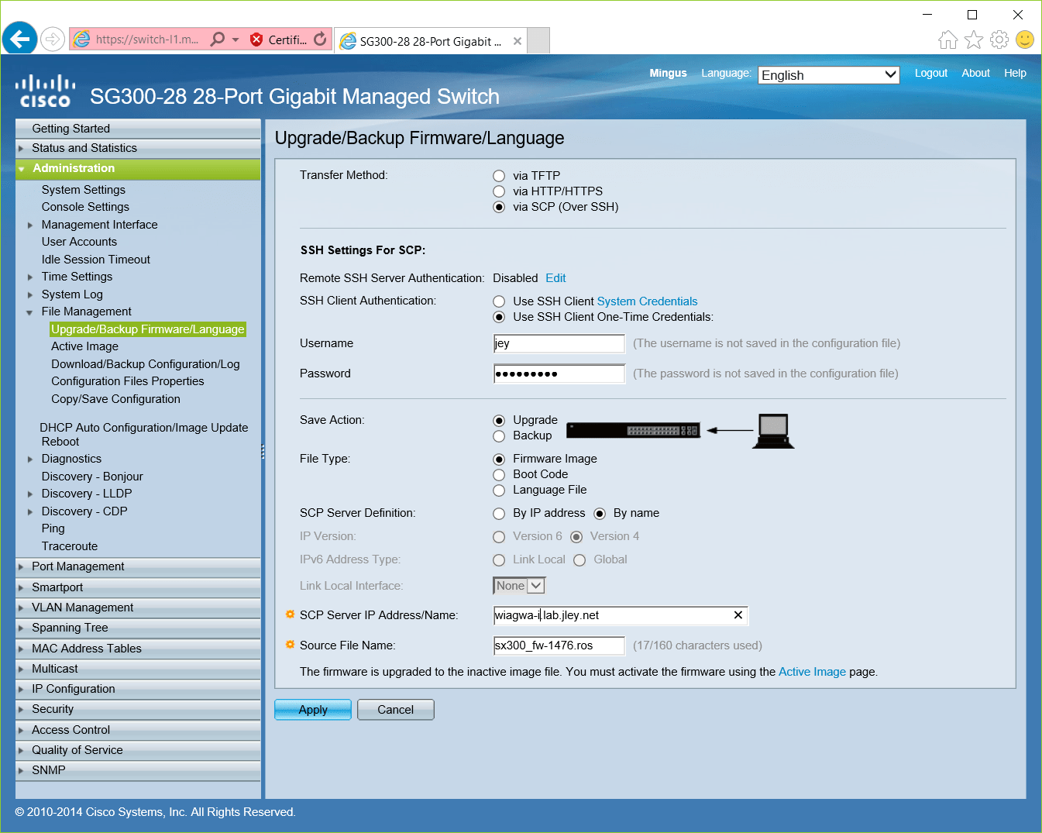This screenshot has width=1042, height=833.
Task: Choose Use SSH Client One-Time Credentials
Action: (x=499, y=317)
